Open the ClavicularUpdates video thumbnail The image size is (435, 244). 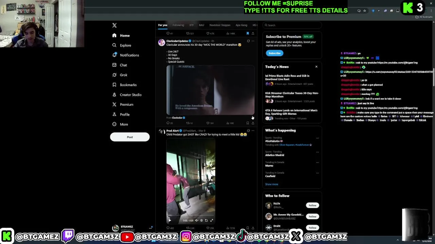[210, 90]
